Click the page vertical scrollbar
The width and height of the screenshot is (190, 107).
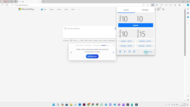(x=185, y=33)
